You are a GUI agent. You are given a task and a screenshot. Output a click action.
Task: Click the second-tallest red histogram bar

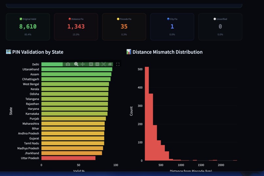click(x=151, y=127)
